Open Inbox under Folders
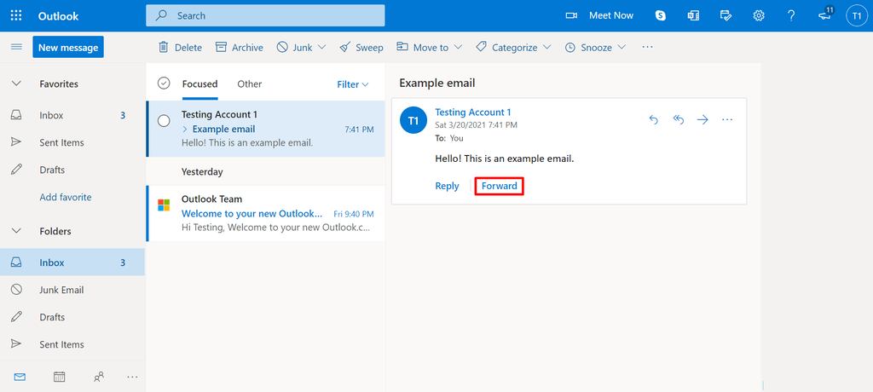 tap(72, 262)
